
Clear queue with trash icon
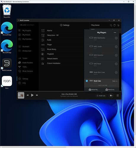(114, 25)
